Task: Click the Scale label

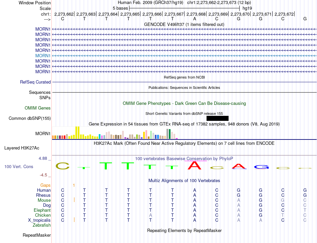Action: coord(45,8)
